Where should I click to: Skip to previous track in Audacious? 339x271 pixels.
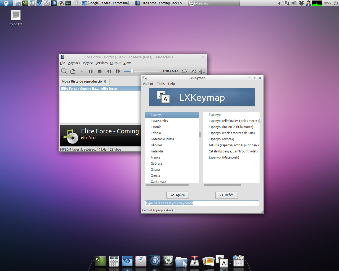(x=109, y=71)
